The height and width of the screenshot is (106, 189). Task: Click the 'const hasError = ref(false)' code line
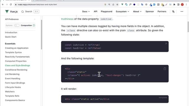[x=83, y=48]
